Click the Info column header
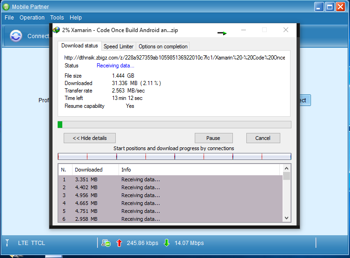The height and width of the screenshot is (258, 350). point(199,170)
